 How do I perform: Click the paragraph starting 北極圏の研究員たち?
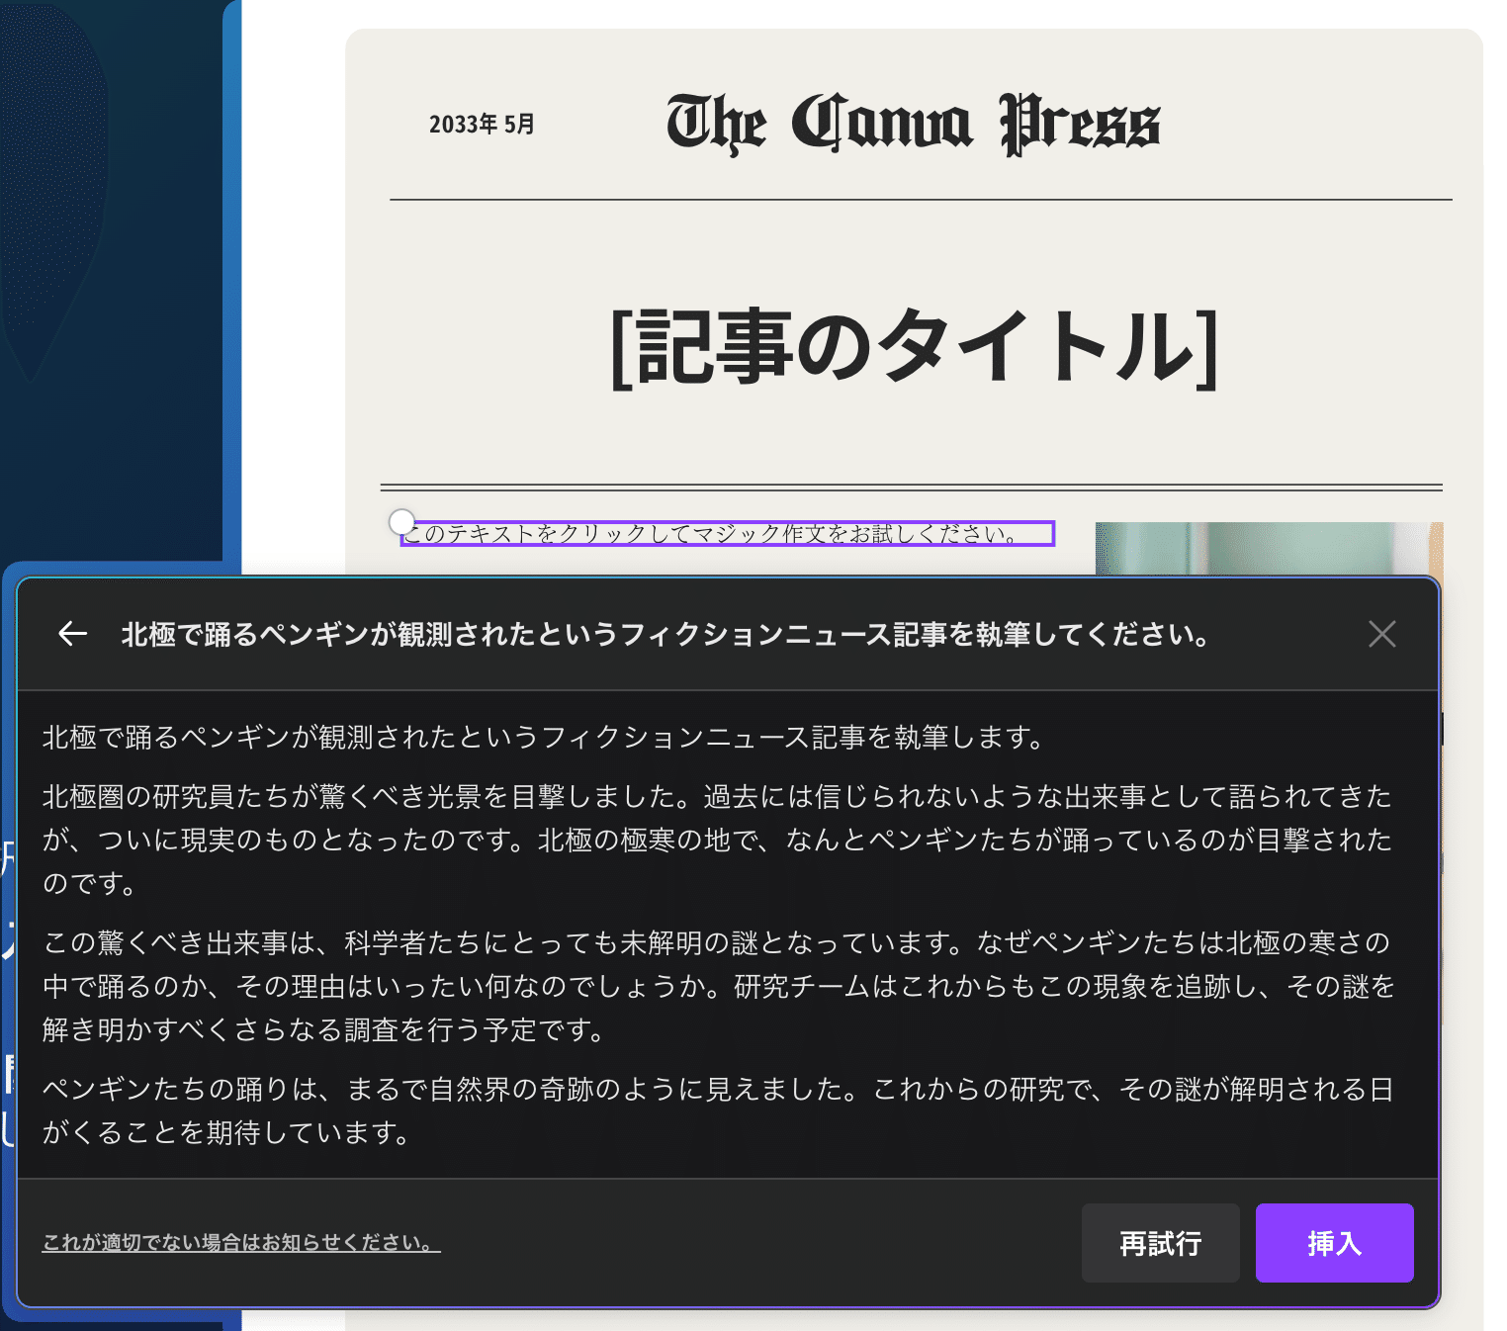tap(717, 840)
